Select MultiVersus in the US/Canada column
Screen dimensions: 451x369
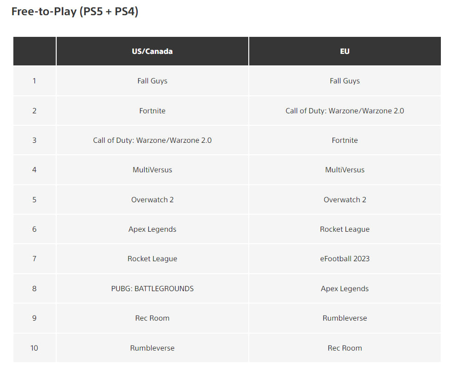pyautogui.click(x=152, y=170)
